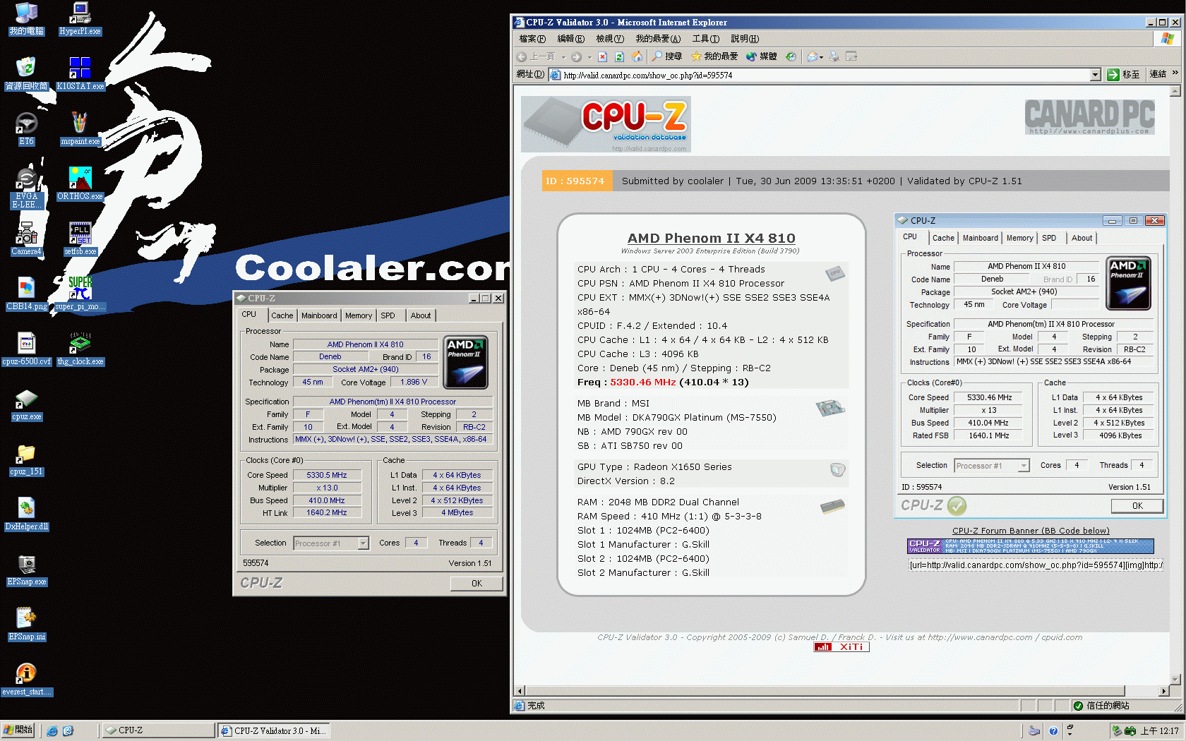Select the cpuz-6500.cvf file icon

tap(26, 349)
